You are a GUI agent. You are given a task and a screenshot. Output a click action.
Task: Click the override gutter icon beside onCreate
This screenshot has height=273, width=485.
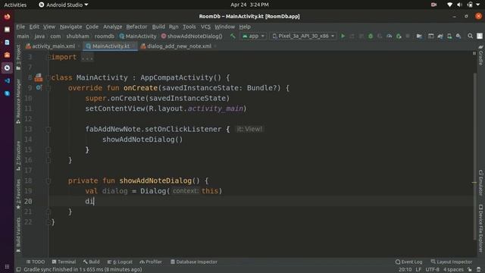(x=39, y=88)
